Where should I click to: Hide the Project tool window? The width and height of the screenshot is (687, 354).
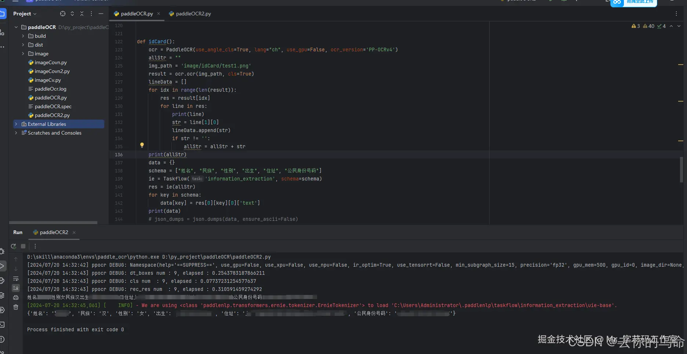(x=101, y=14)
